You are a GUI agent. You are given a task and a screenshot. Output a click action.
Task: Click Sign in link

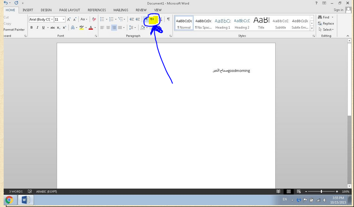coord(338,10)
